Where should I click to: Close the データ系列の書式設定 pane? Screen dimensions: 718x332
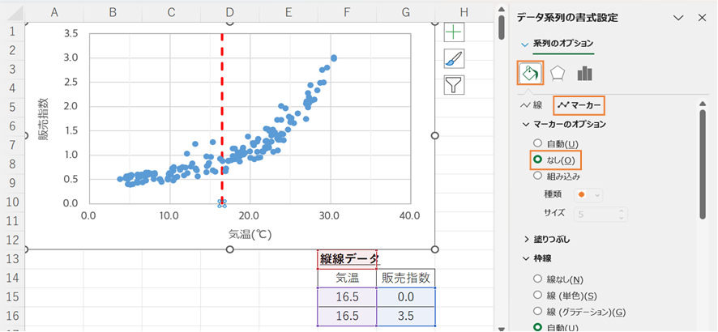coord(702,18)
